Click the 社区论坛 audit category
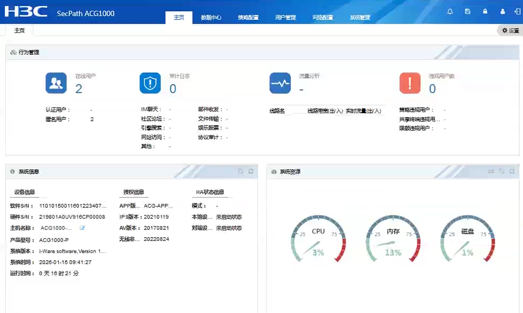Screen dimensions: 523x313 [x=153, y=119]
